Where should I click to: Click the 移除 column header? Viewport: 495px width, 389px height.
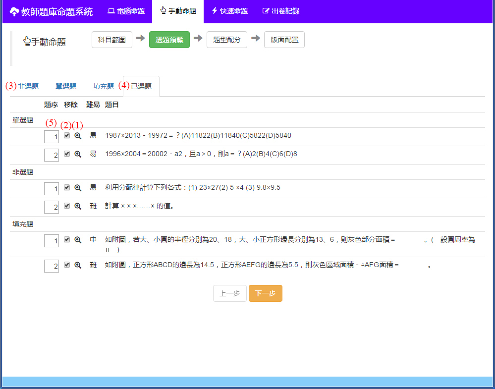click(x=71, y=105)
